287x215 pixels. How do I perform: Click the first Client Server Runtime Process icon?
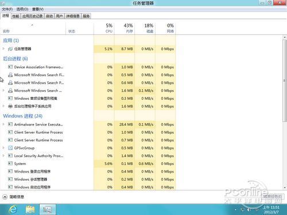10,132
